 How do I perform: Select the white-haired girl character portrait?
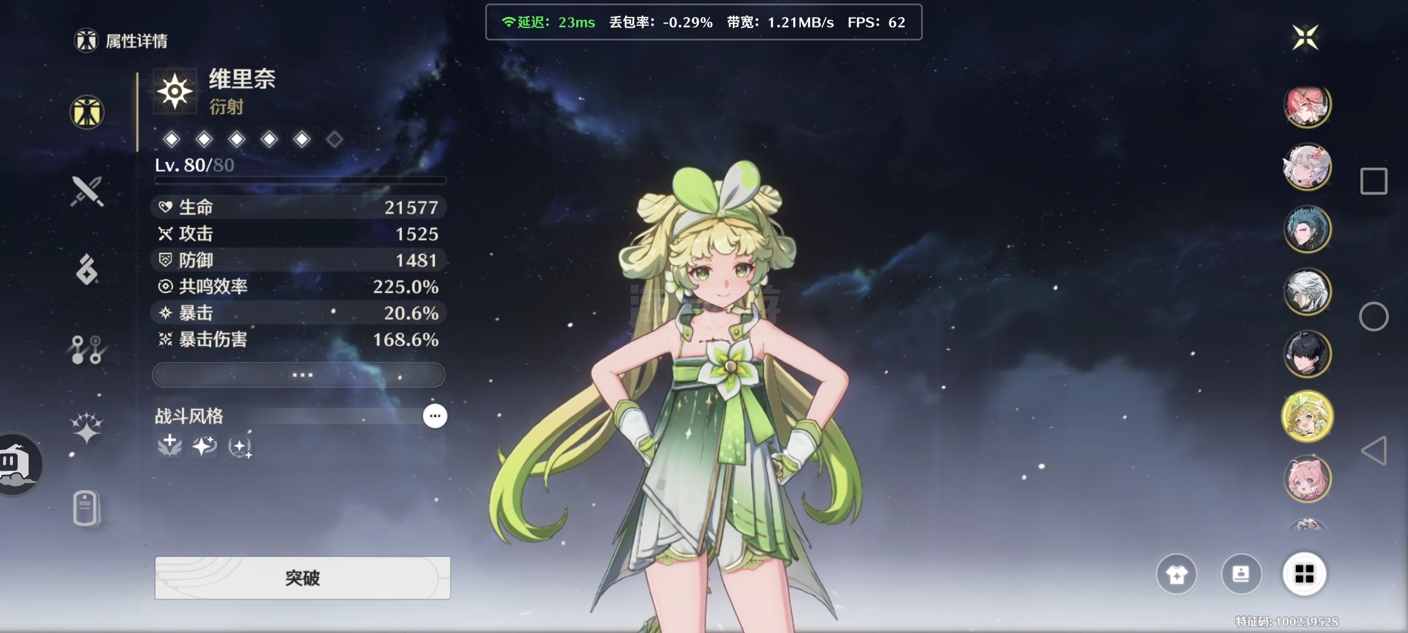tap(1307, 167)
